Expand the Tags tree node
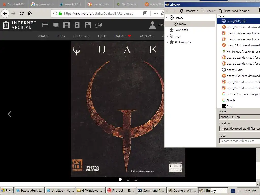 (x=167, y=36)
